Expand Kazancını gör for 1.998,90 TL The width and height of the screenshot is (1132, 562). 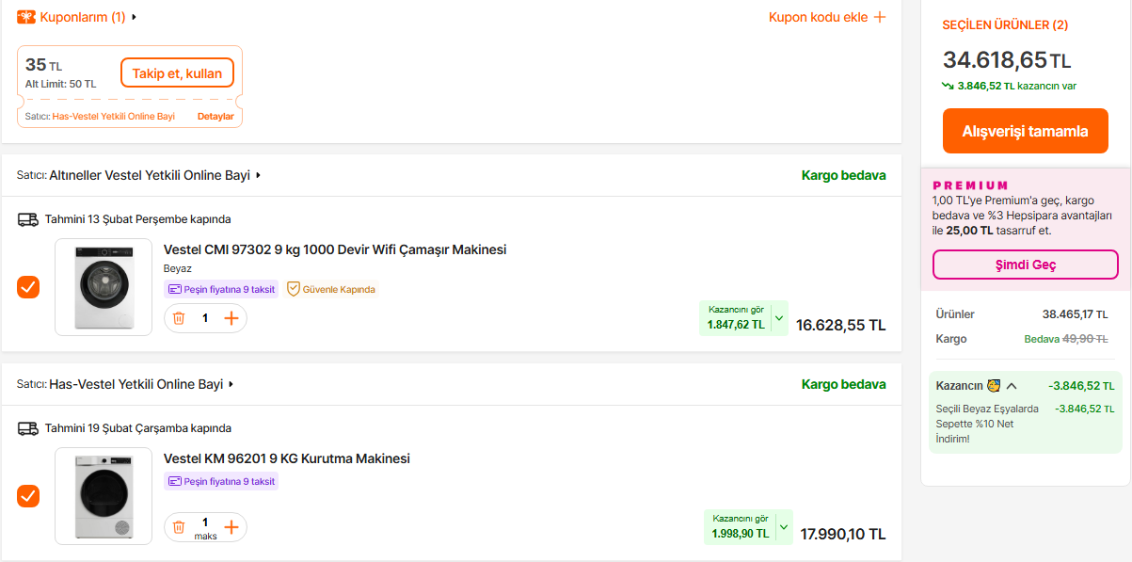pos(783,527)
